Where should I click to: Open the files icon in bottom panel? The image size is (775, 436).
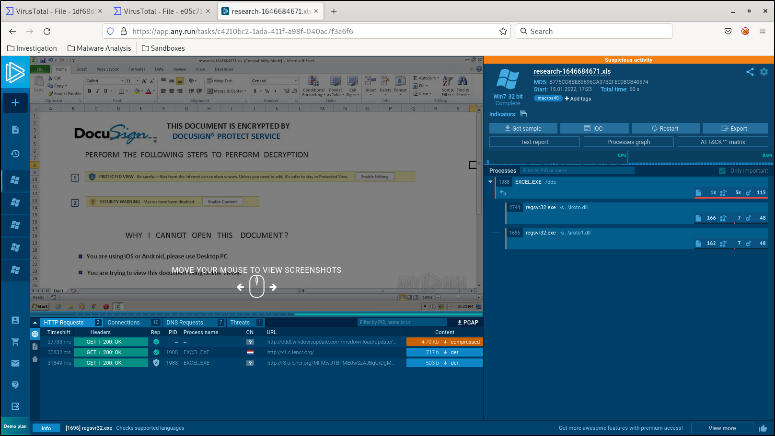(x=35, y=347)
